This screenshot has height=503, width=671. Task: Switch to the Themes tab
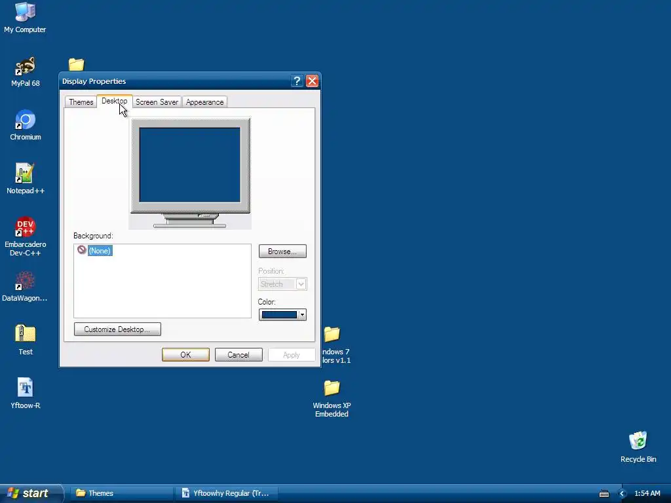point(81,102)
